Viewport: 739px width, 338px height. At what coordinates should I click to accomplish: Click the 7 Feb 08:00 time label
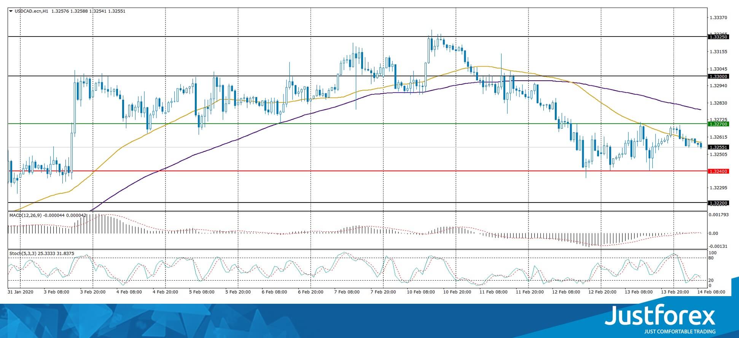point(347,292)
